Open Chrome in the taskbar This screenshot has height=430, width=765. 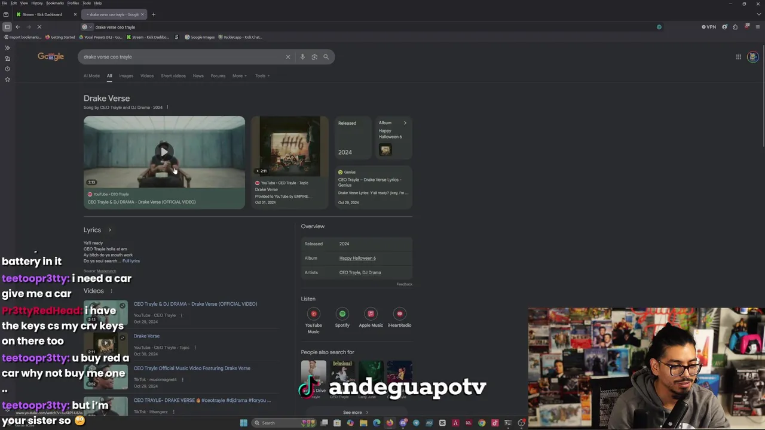tap(482, 423)
